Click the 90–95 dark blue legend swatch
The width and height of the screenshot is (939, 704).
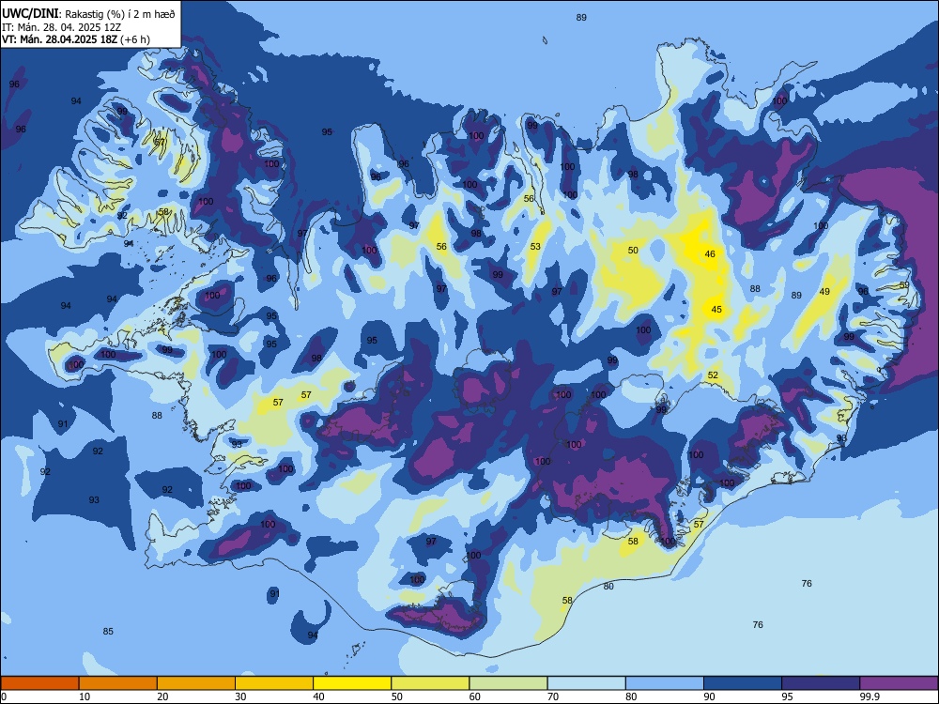743,683
